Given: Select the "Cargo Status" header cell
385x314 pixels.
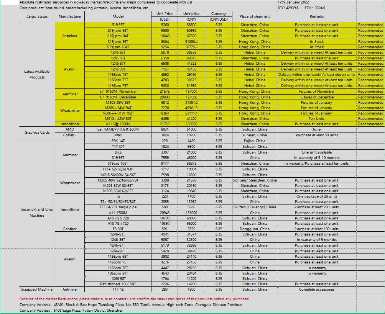Looking at the screenshot, I should [x=37, y=16].
